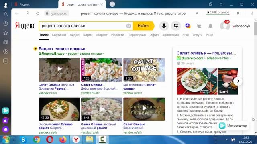The image size is (257, 144).
Task: Open the Шаг 1 recipe step image
Action: coord(228,81)
